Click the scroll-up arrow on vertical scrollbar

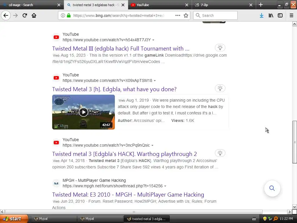[294, 24]
